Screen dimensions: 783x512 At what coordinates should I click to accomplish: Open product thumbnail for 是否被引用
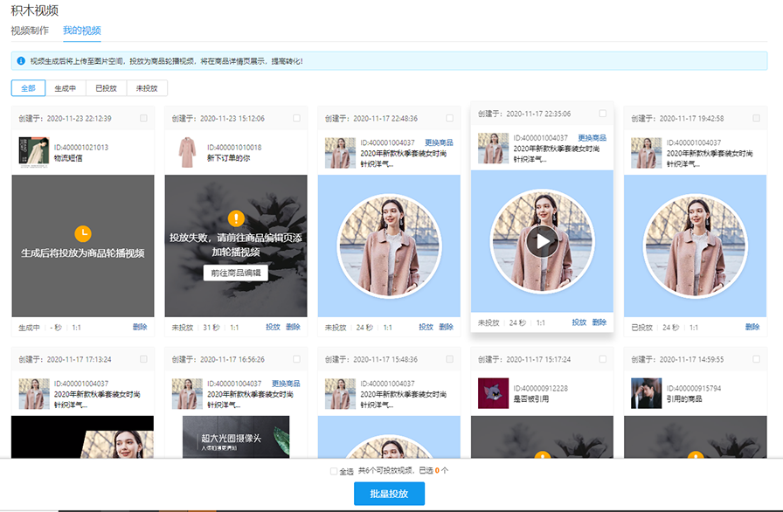pos(494,393)
